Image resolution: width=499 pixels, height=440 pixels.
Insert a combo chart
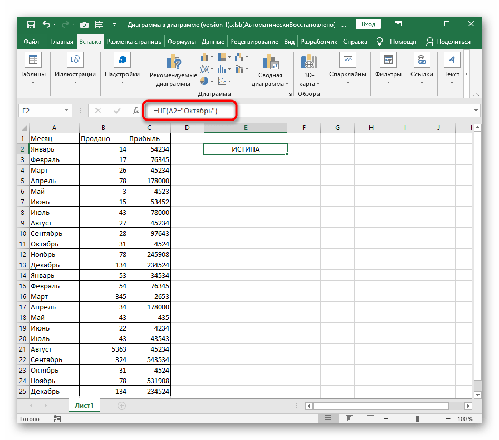coord(241,69)
